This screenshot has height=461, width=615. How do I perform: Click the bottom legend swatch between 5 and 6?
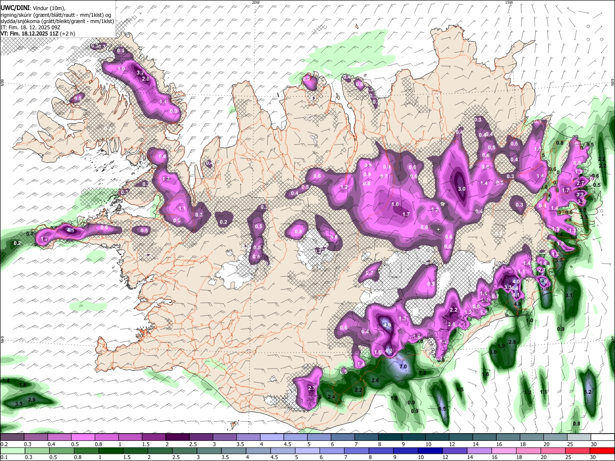tap(307, 451)
